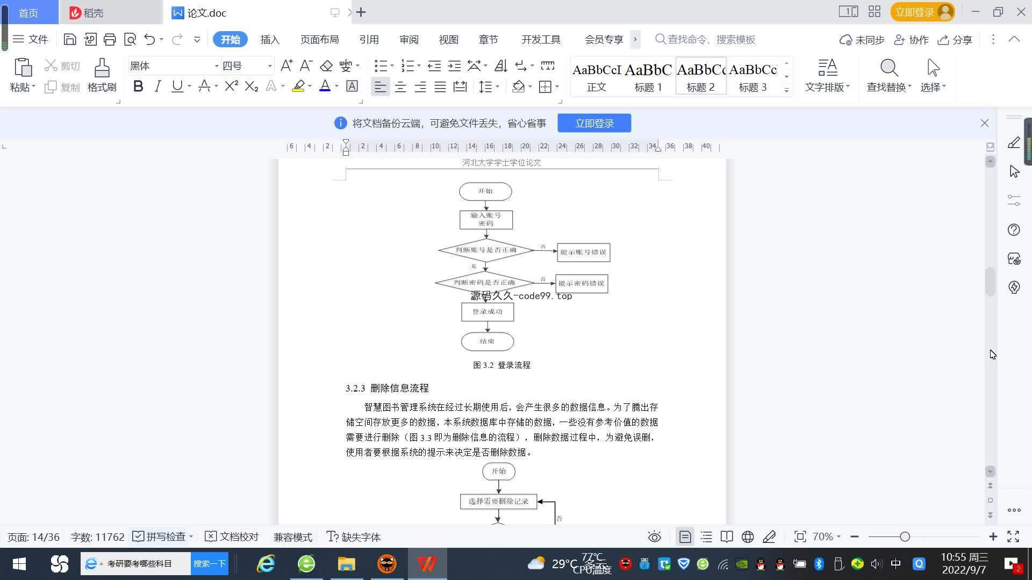Switch to the View tab
This screenshot has width=1032, height=580.
[448, 39]
